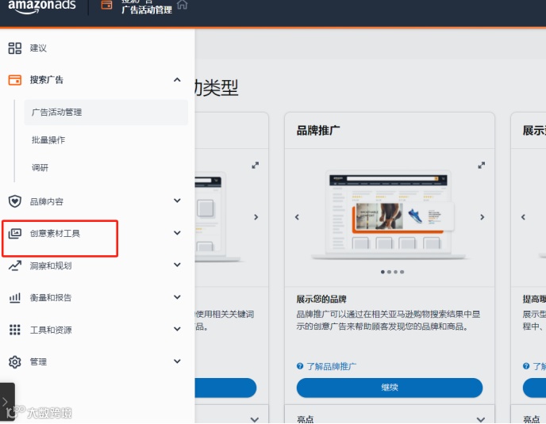Click 管理 label in sidebar

(x=38, y=362)
